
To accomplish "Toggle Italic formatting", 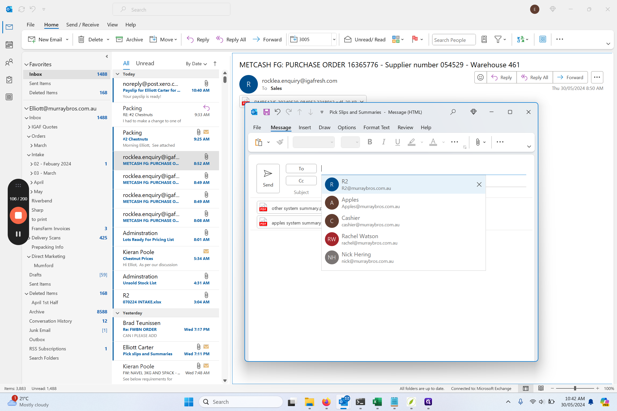I will [384, 142].
